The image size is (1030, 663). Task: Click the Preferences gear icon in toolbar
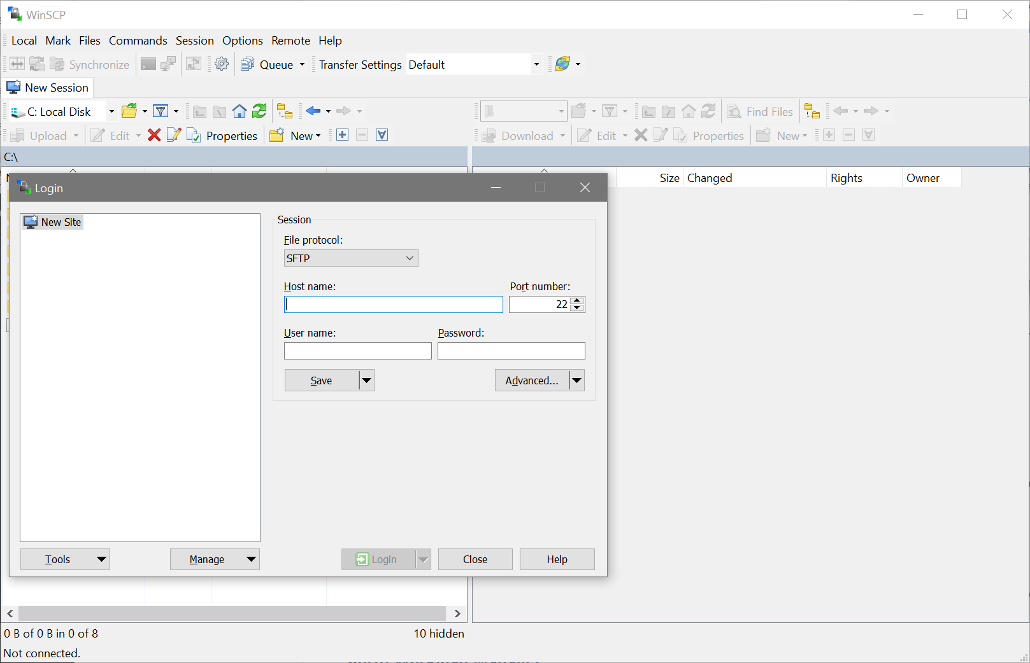[x=222, y=64]
